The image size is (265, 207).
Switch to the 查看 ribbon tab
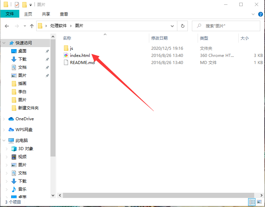pyautogui.click(x=64, y=14)
